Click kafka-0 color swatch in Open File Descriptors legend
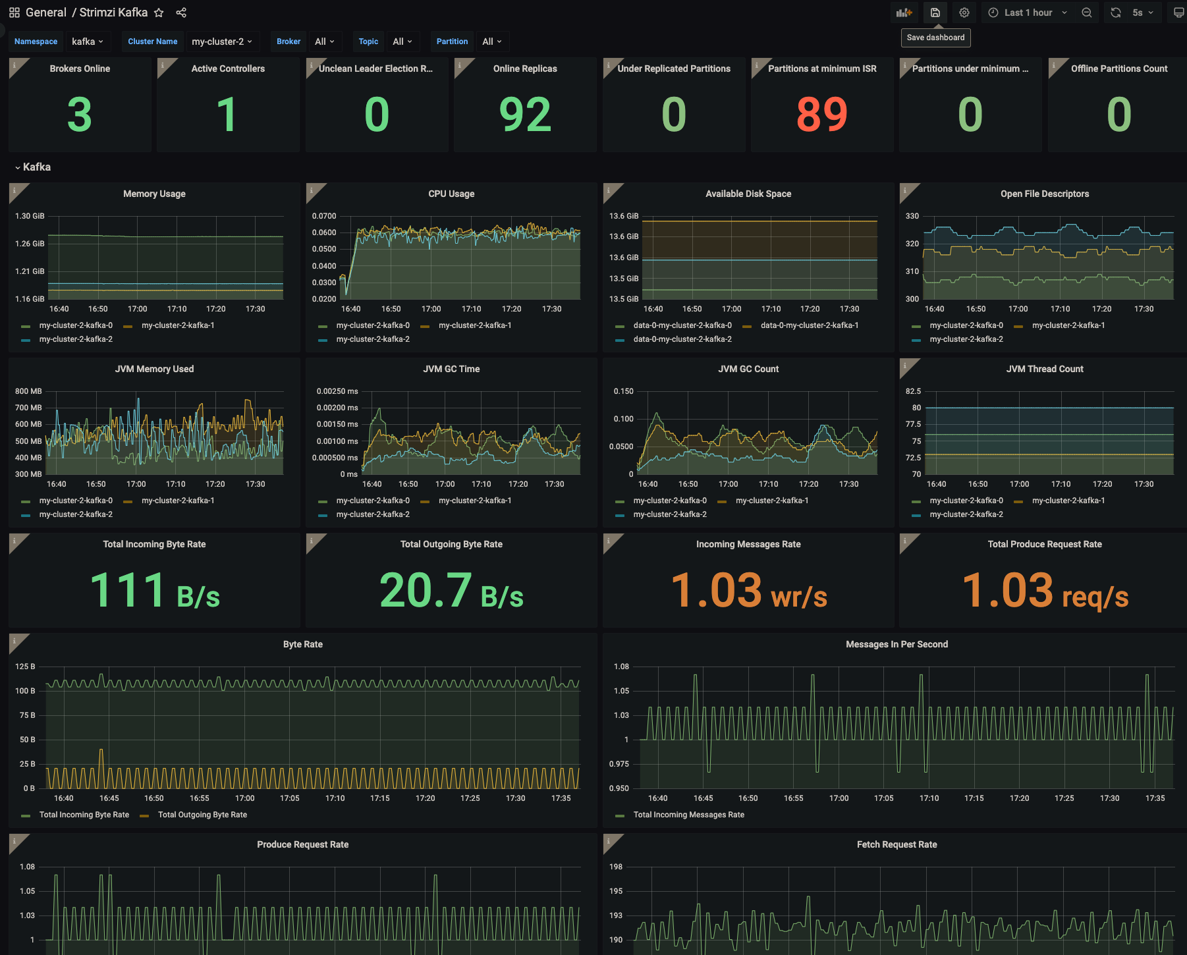Screen dimensions: 1187x955 click(916, 326)
